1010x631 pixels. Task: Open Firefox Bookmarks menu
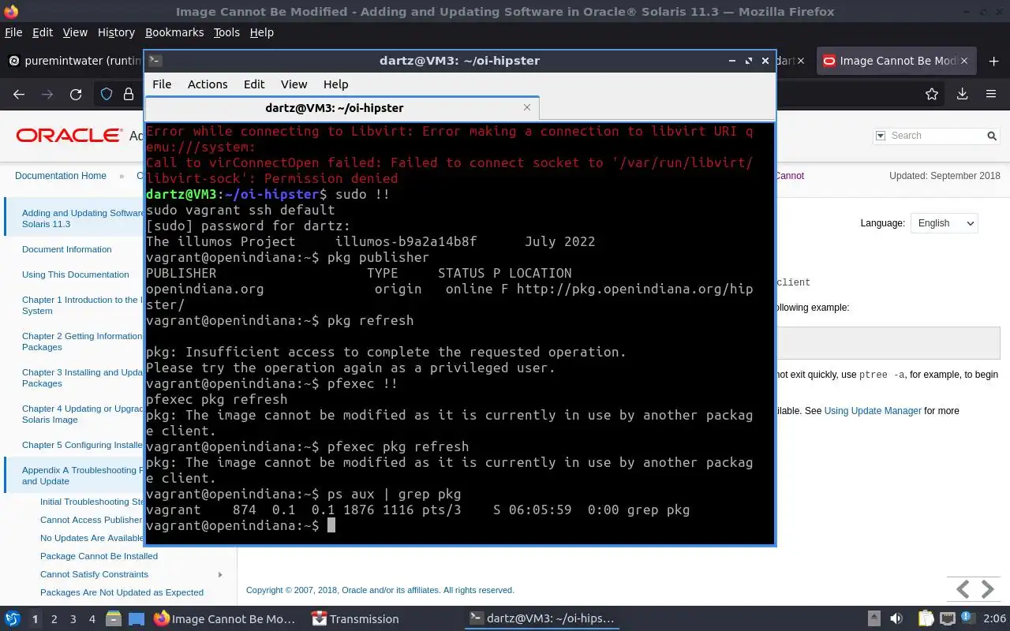pyautogui.click(x=174, y=32)
